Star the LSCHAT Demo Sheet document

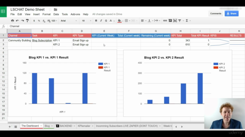(x=50, y=10)
